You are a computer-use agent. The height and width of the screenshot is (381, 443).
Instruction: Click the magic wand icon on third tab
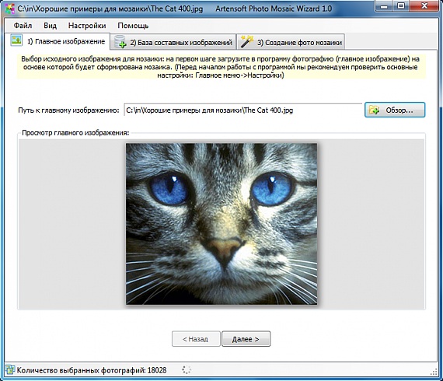[246, 41]
